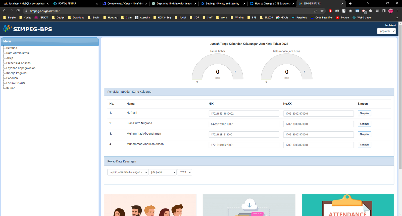Open the pegawai role dropdown
This screenshot has width=402, height=216.
[x=386, y=31]
